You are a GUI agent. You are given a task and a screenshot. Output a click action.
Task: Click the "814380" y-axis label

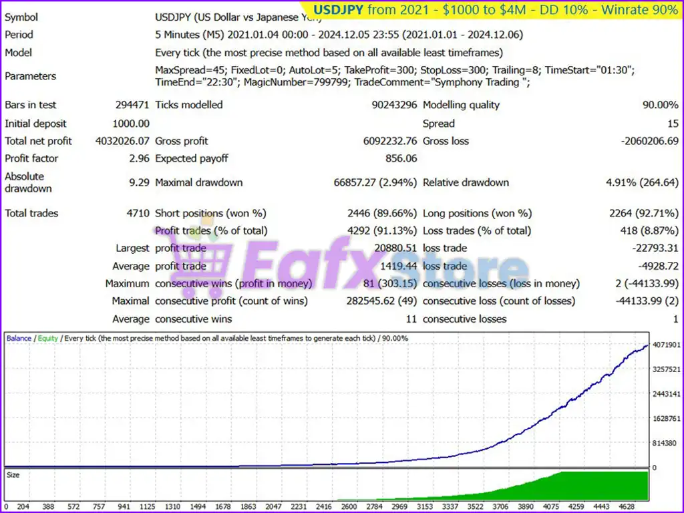(665, 444)
